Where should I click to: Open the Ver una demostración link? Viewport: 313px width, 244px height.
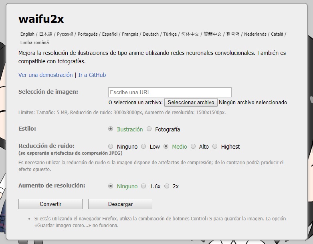click(x=46, y=75)
